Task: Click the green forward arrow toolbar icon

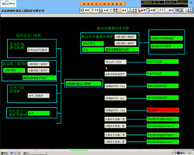Action: [x=85, y=10]
